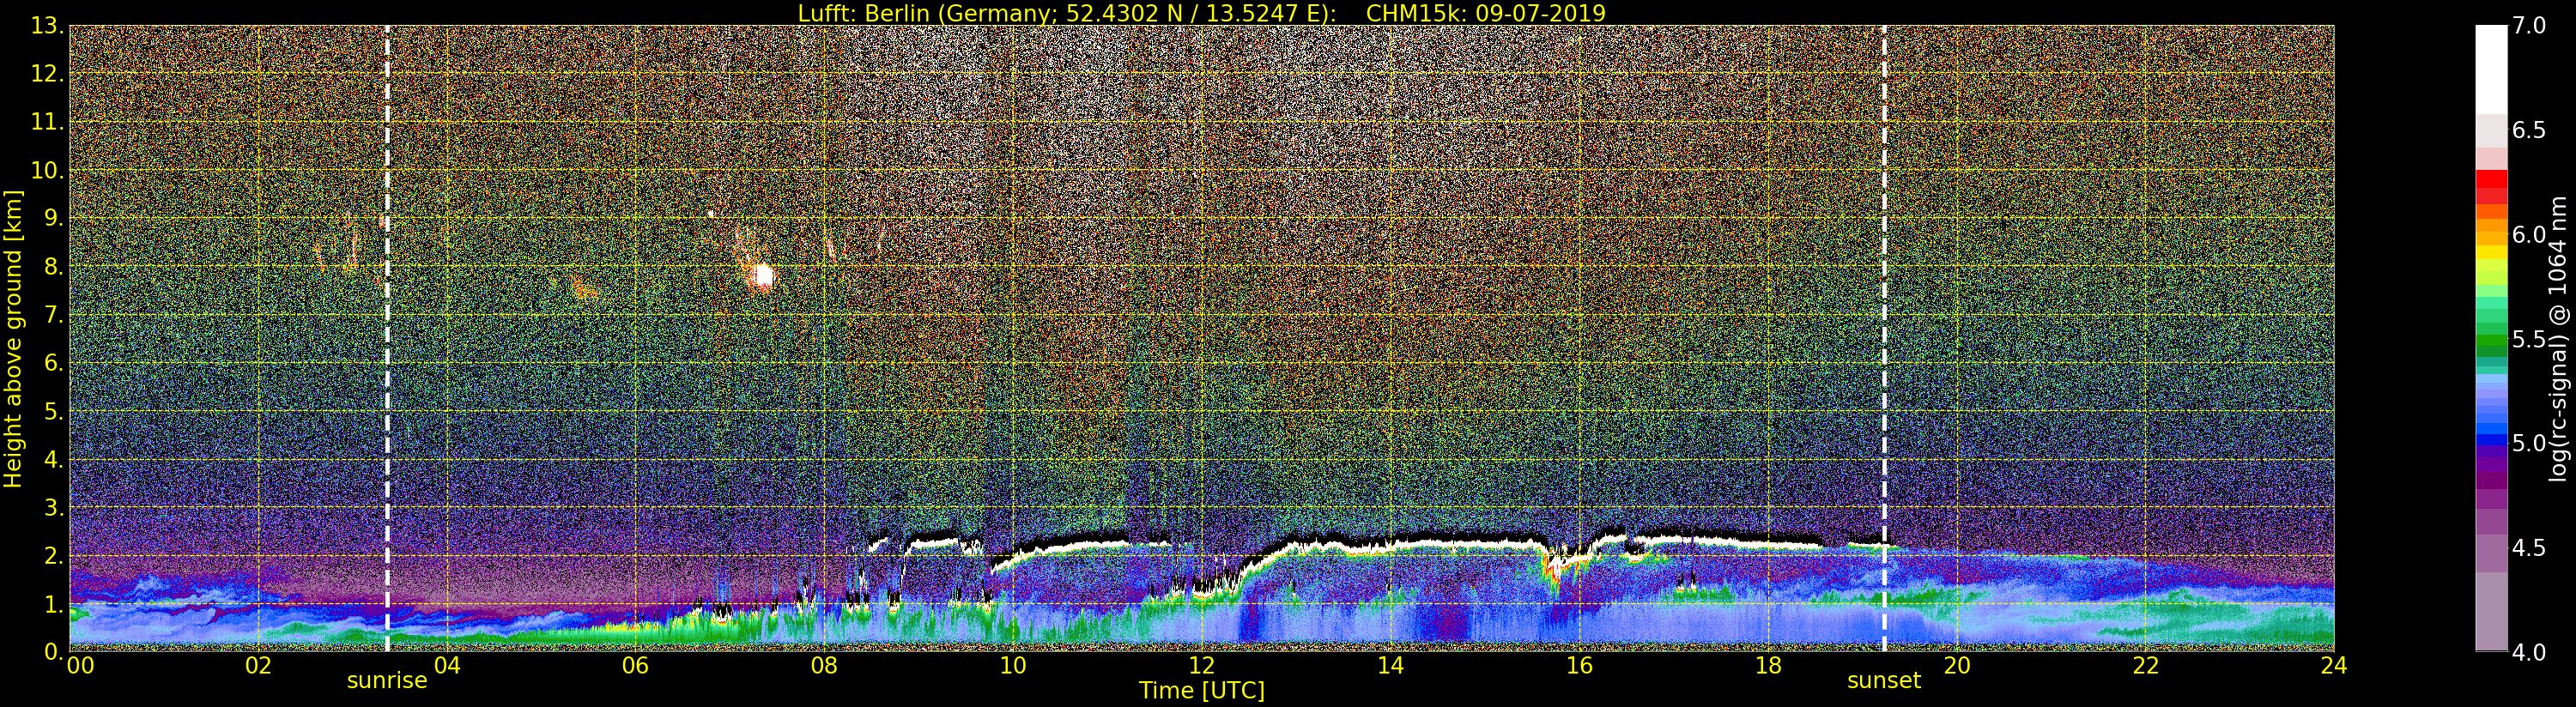Click the y-axis tick label '13.'
2576x707 pixels.
click(47, 26)
